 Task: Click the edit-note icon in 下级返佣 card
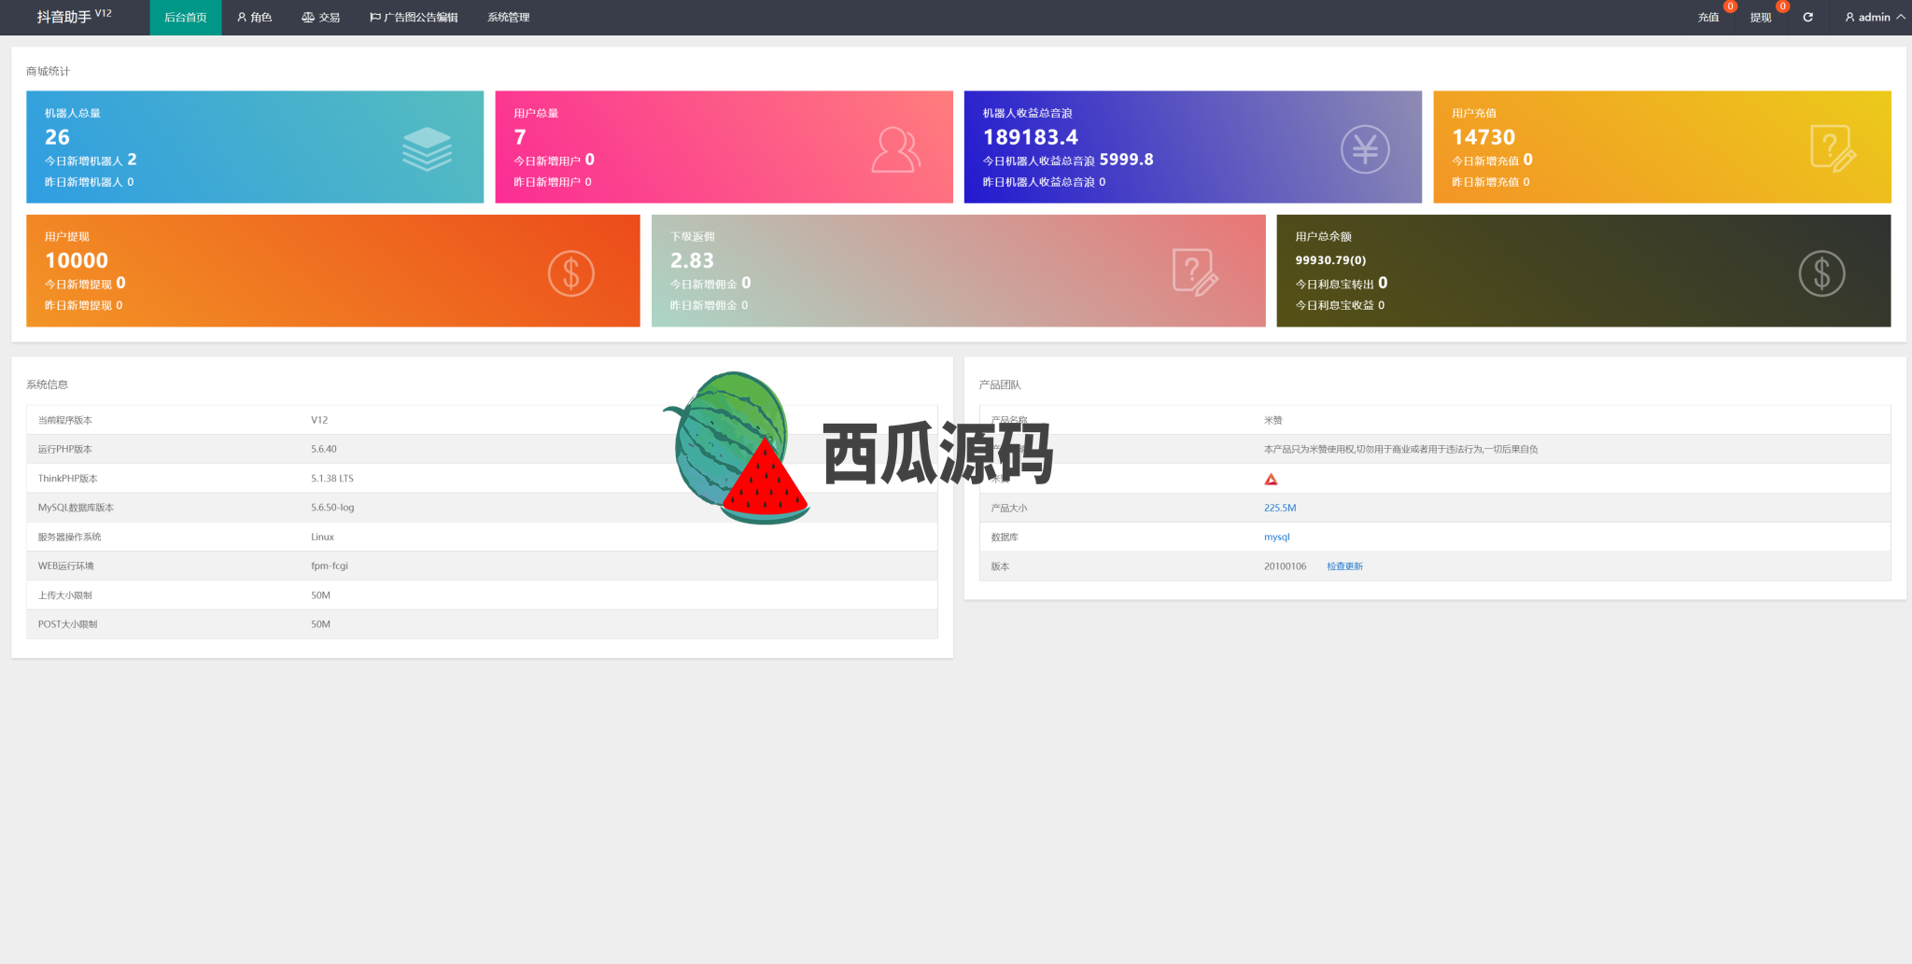point(1196,272)
